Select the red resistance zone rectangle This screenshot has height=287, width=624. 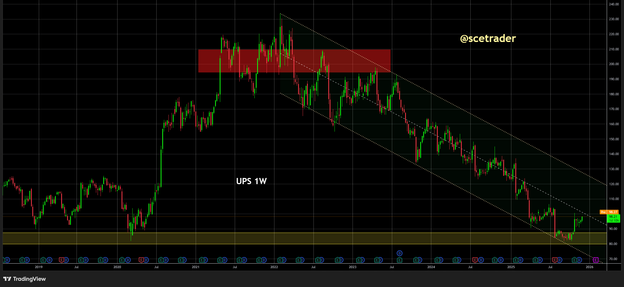[x=294, y=61]
